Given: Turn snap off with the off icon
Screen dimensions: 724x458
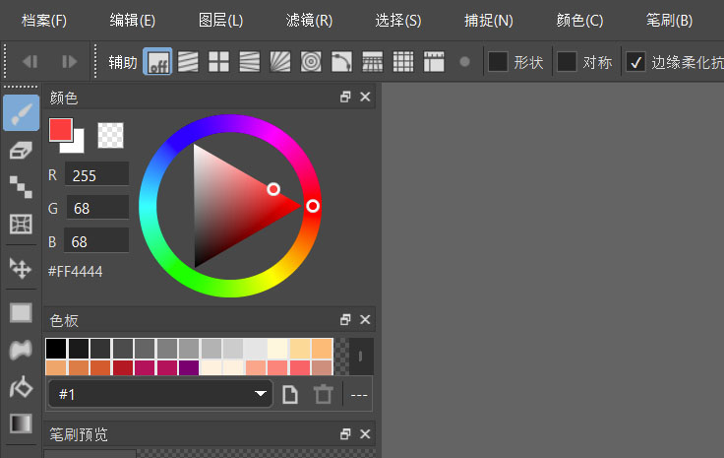Looking at the screenshot, I should [157, 61].
